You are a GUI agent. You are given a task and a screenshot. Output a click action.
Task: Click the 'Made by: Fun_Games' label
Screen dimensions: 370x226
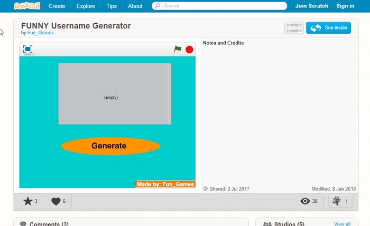click(x=165, y=184)
